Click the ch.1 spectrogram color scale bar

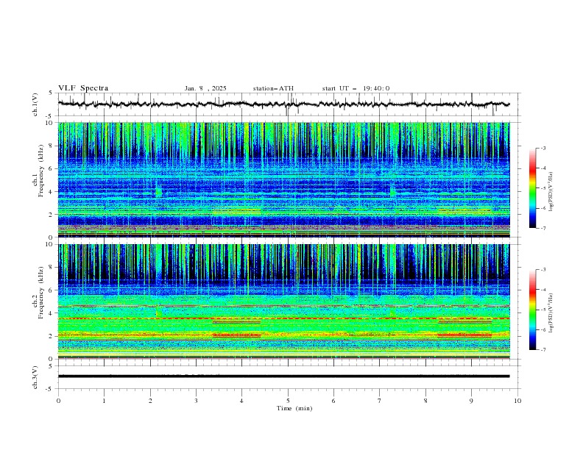click(532, 188)
